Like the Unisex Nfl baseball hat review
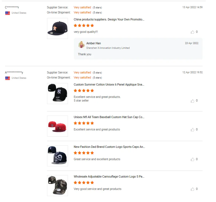The height and width of the screenshot is (202, 216). [x=192, y=130]
